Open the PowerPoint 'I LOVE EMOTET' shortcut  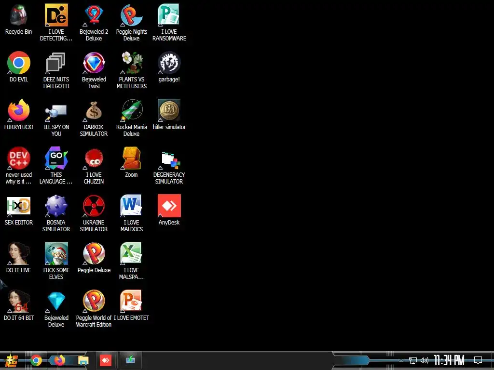coord(131,305)
